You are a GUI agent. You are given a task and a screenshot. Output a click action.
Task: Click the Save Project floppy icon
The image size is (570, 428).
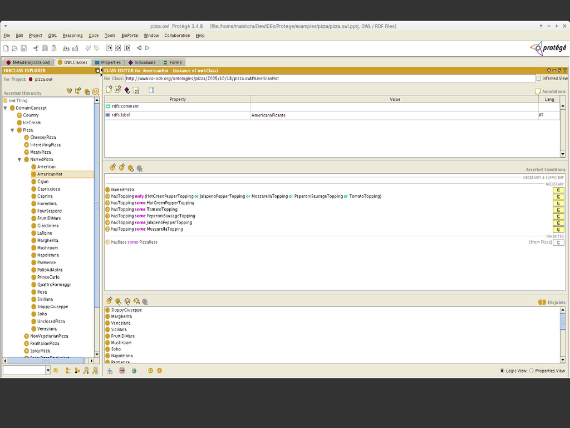click(23, 48)
